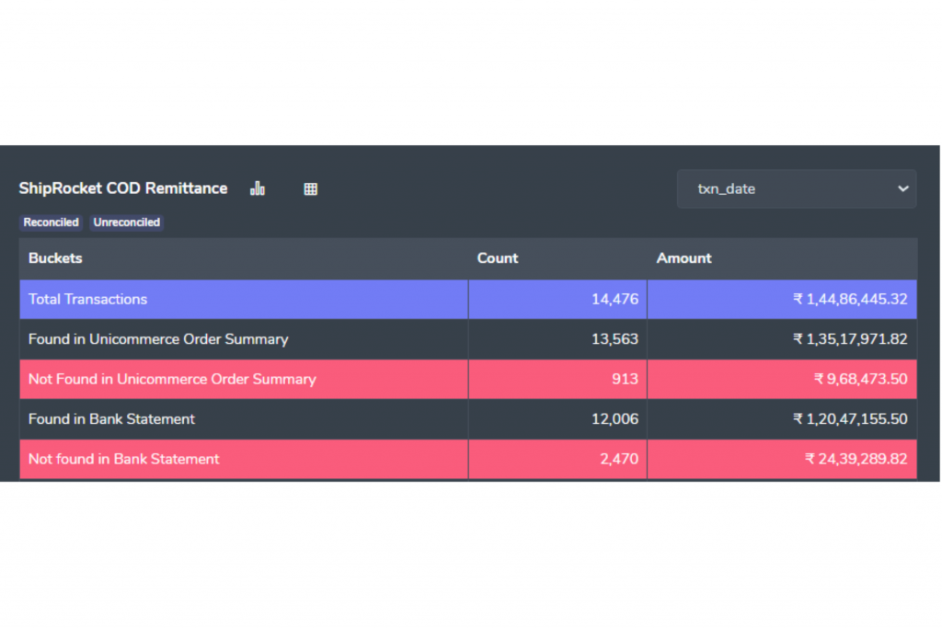Click count value 913
The image size is (942, 628).
point(625,379)
